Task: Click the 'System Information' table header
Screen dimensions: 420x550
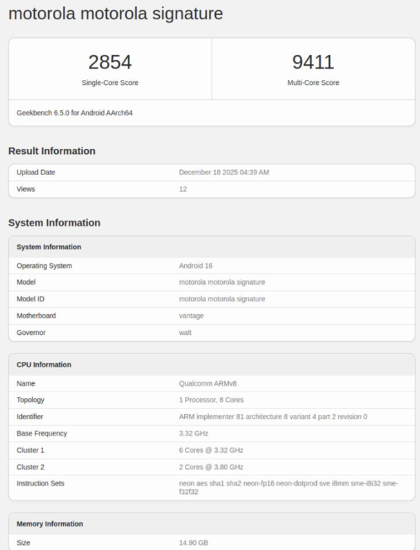Action: click(x=49, y=247)
